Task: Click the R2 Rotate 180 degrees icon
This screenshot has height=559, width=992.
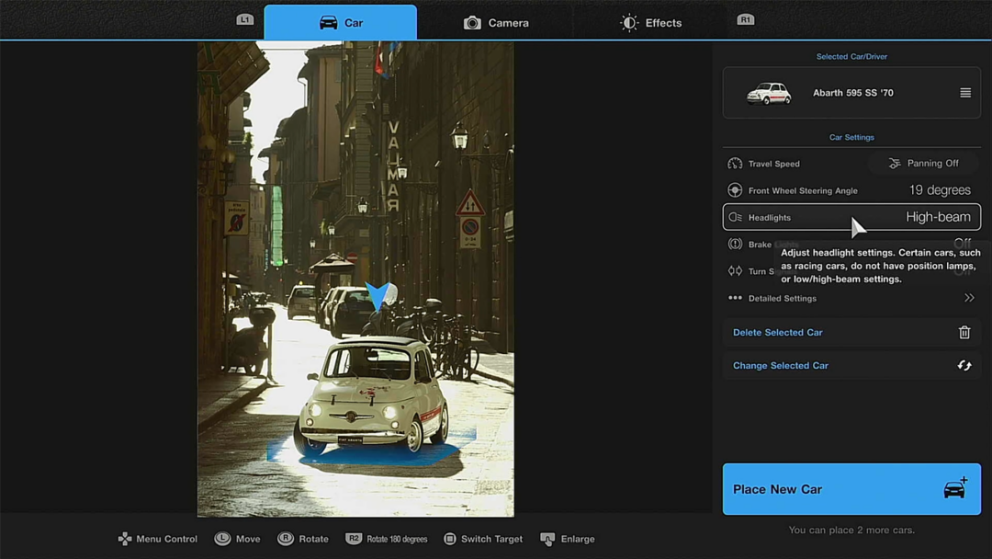Action: tap(354, 539)
